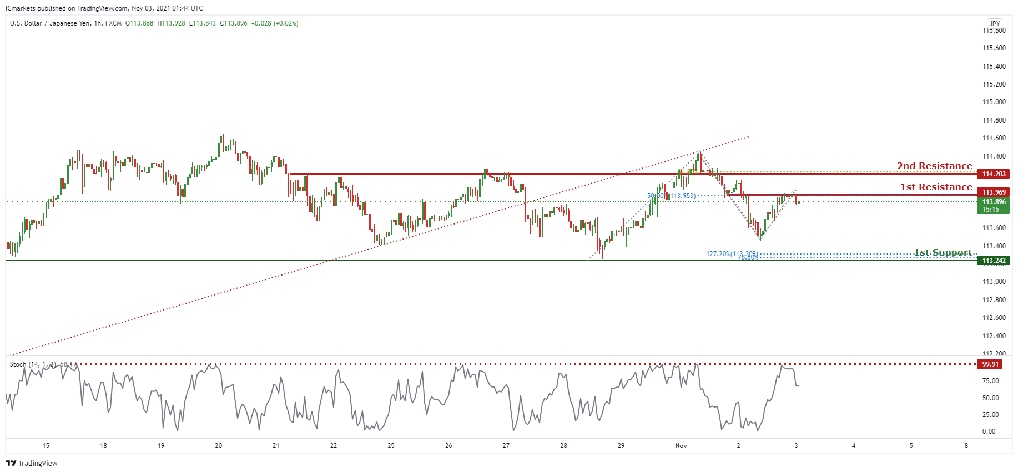
Task: Click the open value O113.868
Action: [139, 23]
